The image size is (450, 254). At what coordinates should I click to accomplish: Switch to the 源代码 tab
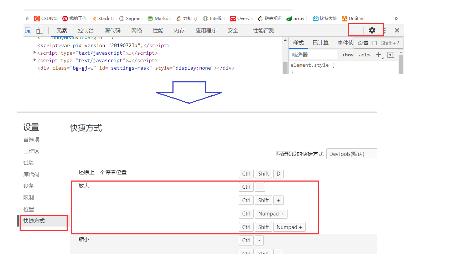[113, 31]
